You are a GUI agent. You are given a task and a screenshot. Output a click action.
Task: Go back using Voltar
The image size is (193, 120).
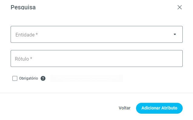point(125,108)
